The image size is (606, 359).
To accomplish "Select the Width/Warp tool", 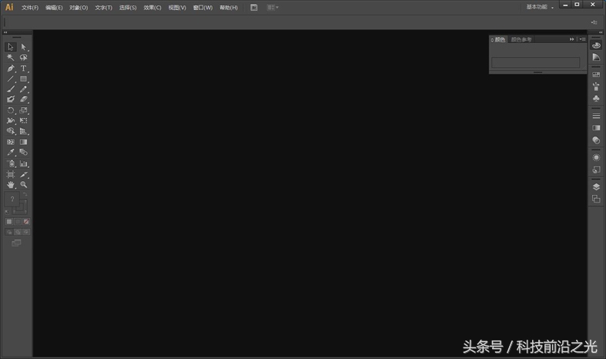I will [11, 121].
